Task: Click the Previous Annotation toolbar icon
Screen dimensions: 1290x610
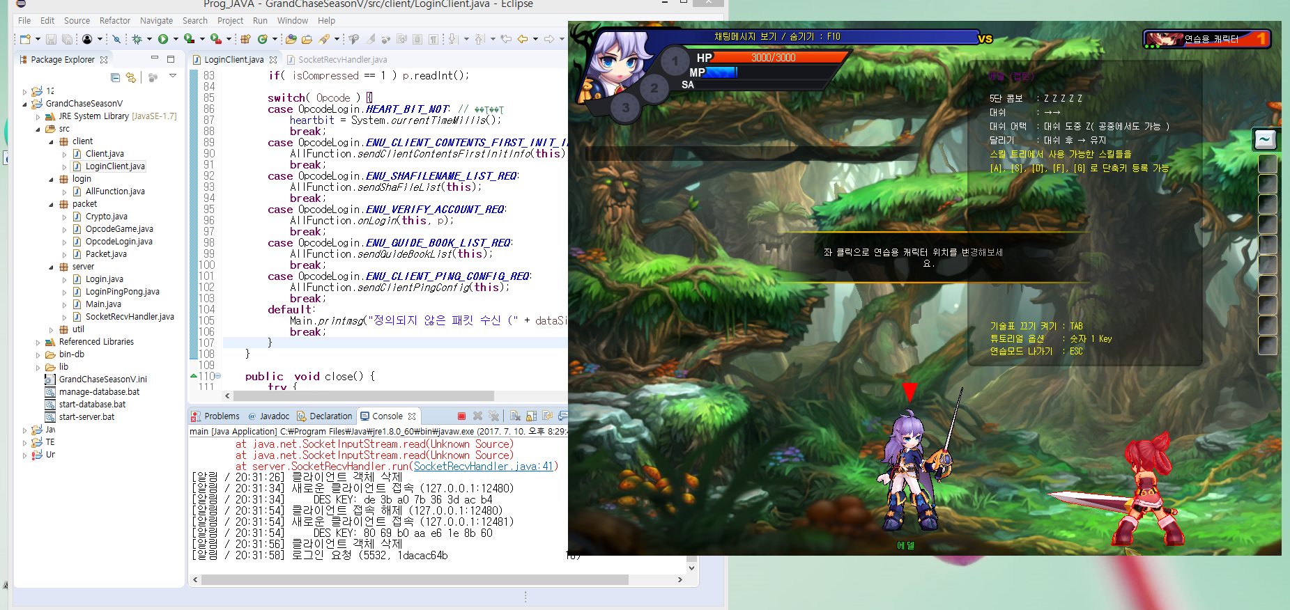Action: tap(480, 39)
